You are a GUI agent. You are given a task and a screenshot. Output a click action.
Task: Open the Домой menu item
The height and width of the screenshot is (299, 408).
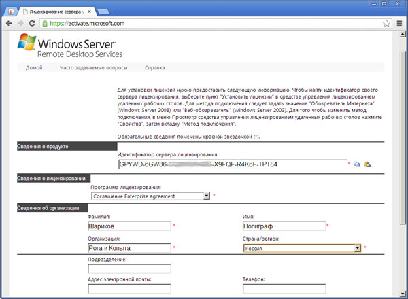34,67
